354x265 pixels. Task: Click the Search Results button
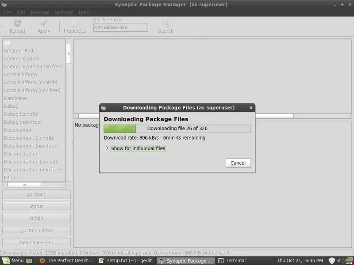coord(36,242)
